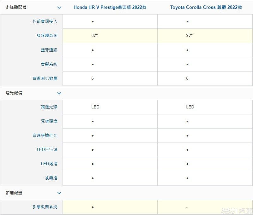The height and width of the screenshot is (215, 253).
Task: Collapse the 燈光配備 section chevron
Action: (59, 93)
